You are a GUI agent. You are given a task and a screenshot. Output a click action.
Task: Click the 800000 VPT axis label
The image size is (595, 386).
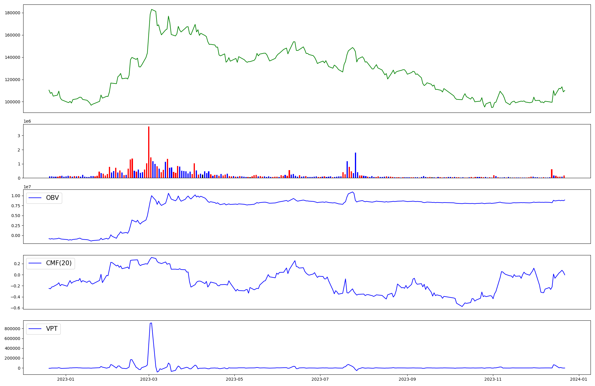click(12, 329)
